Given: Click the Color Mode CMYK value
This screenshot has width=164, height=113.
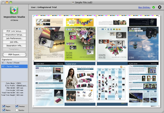Looking at the screenshot, I should [x=19, y=83].
